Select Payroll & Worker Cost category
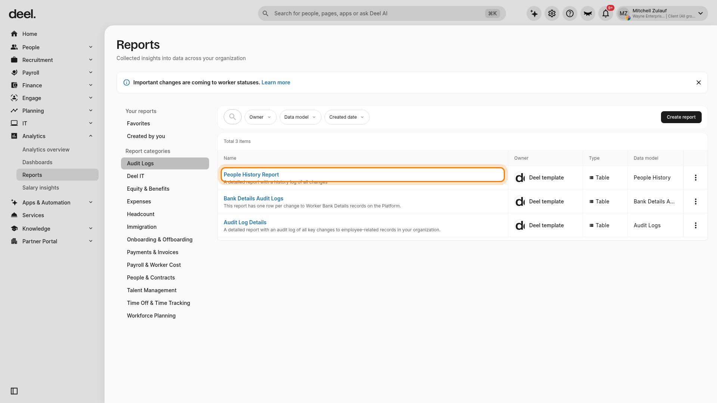The width and height of the screenshot is (717, 403). pos(165,265)
